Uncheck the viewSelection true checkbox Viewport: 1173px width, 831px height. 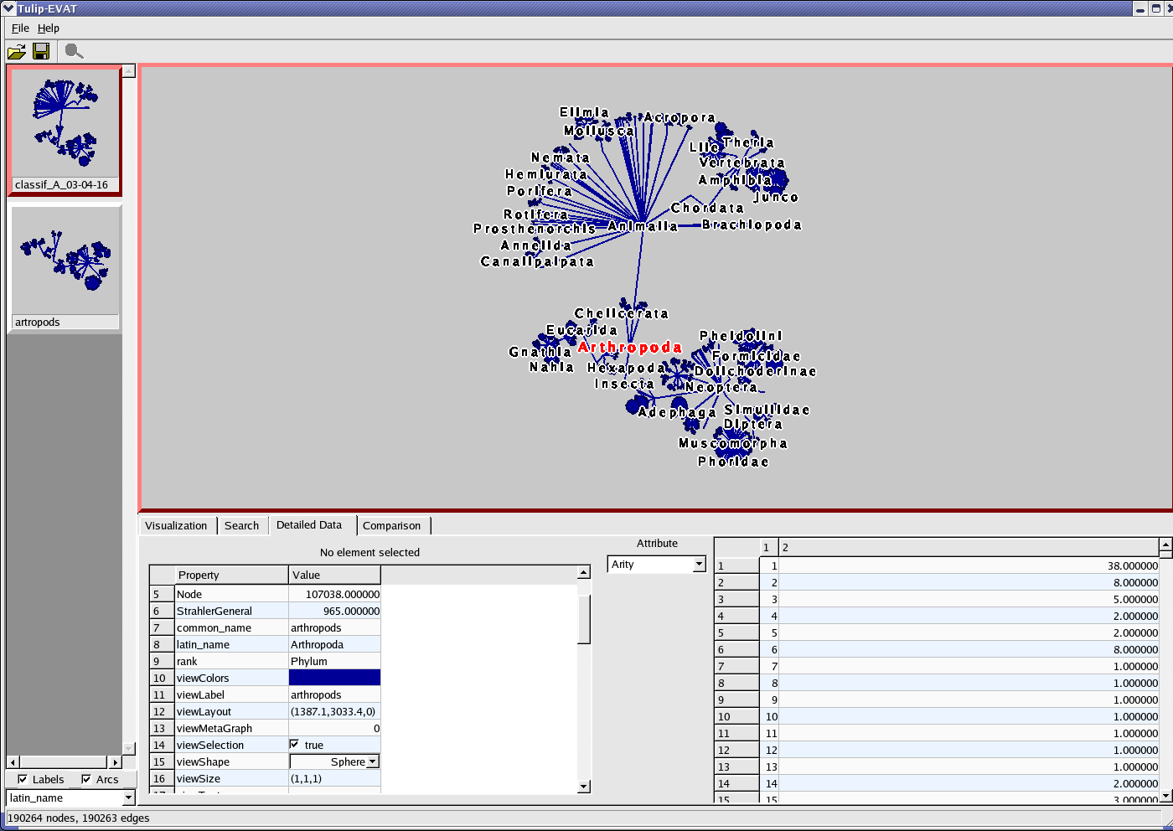294,744
